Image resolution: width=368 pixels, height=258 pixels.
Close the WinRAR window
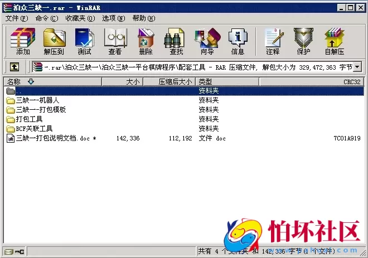point(360,8)
